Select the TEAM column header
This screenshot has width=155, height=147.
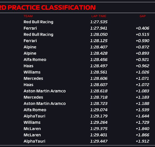28,16
